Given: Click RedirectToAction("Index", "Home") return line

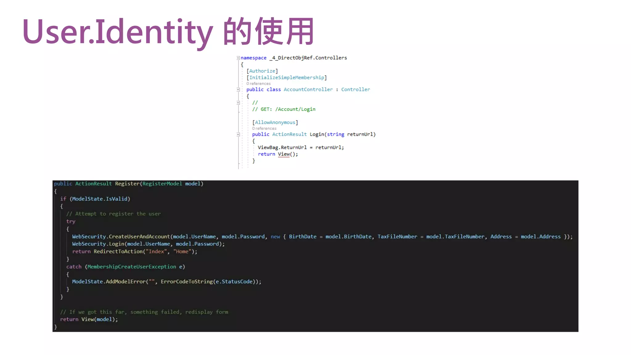Looking at the screenshot, I should pos(135,251).
